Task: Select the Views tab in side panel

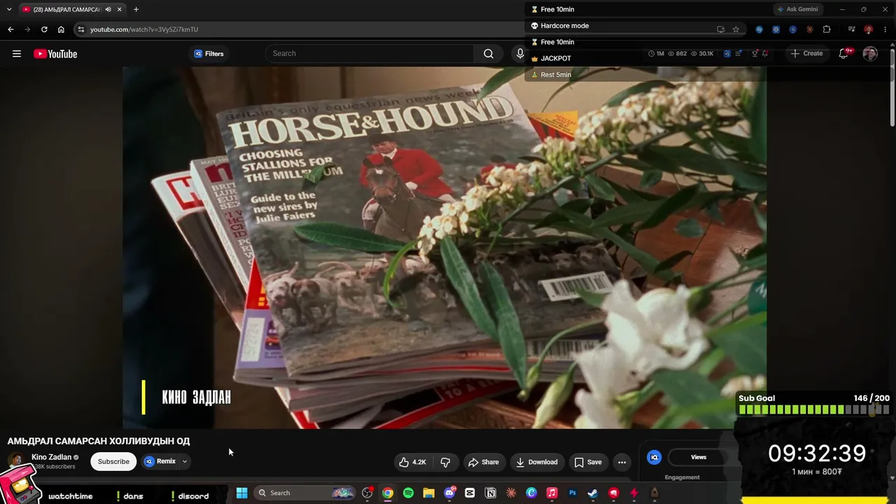Action: click(x=699, y=457)
